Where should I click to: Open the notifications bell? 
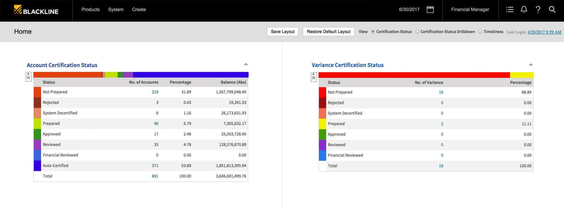(x=524, y=10)
